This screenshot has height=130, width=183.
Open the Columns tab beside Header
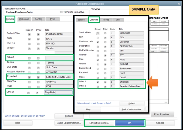click(24, 19)
